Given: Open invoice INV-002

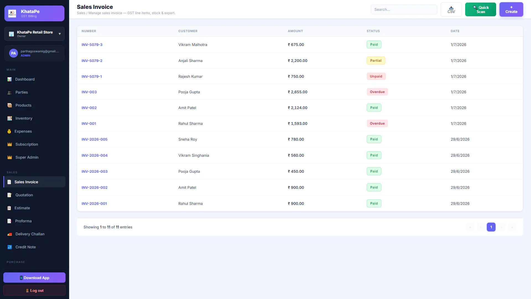Looking at the screenshot, I should point(89,108).
